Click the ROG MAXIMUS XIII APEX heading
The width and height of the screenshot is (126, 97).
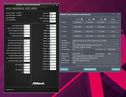click(x=21, y=9)
